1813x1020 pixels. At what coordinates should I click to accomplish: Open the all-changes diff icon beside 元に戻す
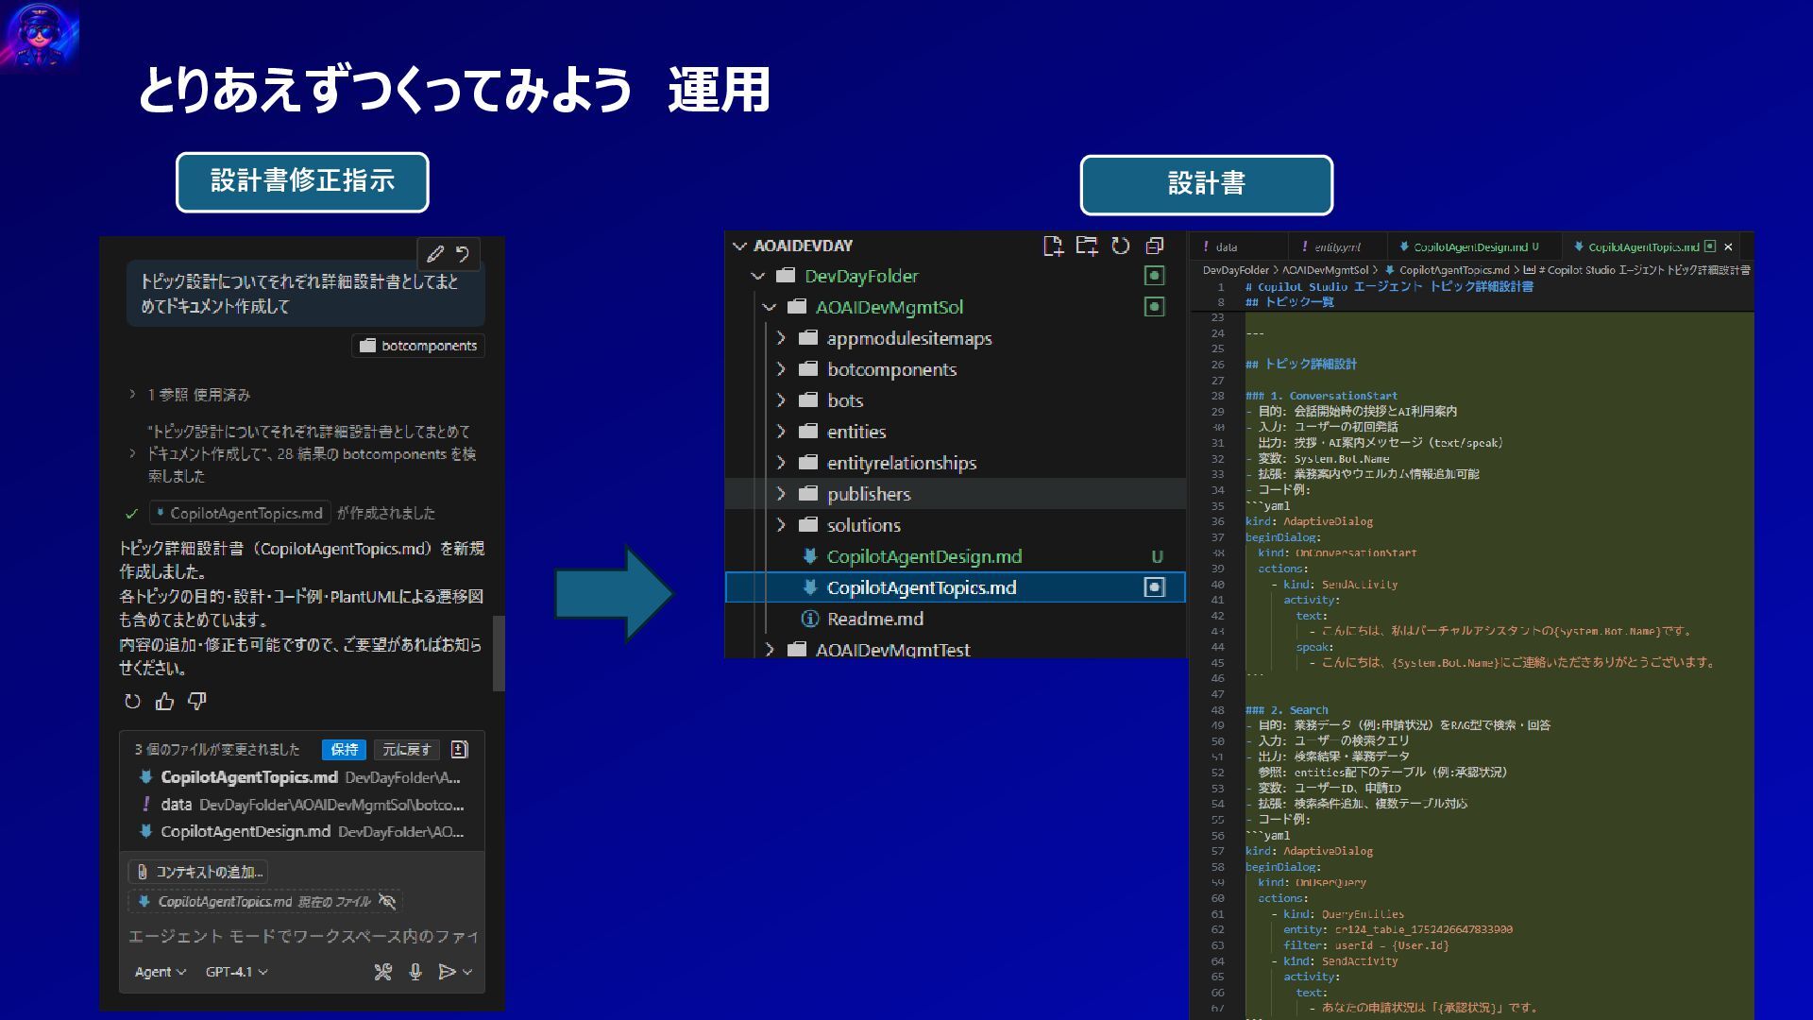click(x=460, y=749)
